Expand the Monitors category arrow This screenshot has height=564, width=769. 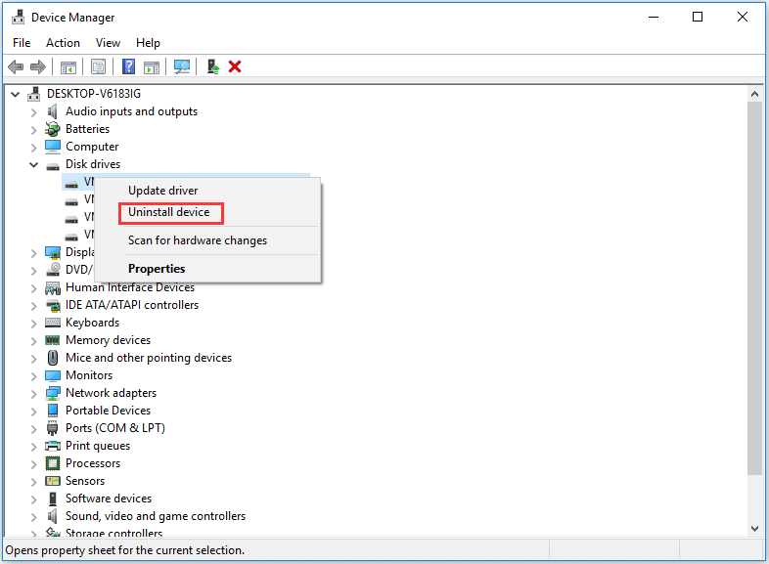[33, 376]
